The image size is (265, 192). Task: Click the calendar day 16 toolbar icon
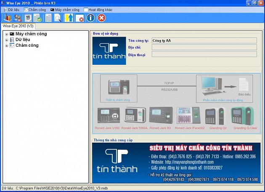(x=28, y=18)
